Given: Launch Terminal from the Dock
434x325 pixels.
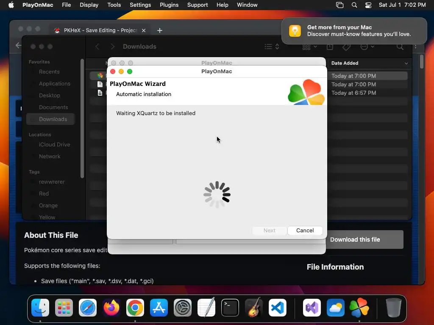Looking at the screenshot, I should coord(230,308).
